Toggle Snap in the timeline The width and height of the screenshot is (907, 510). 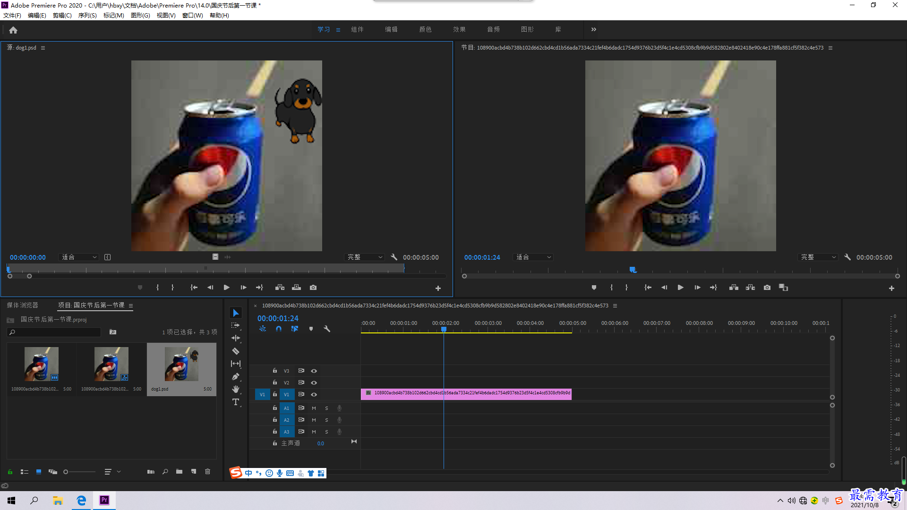tap(279, 329)
